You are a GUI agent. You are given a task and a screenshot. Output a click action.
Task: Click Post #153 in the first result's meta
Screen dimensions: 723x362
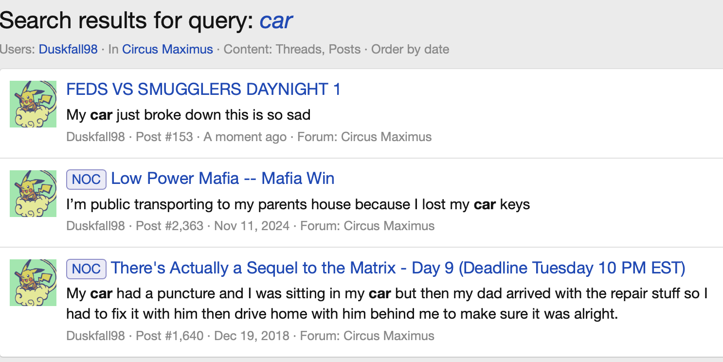pos(164,137)
